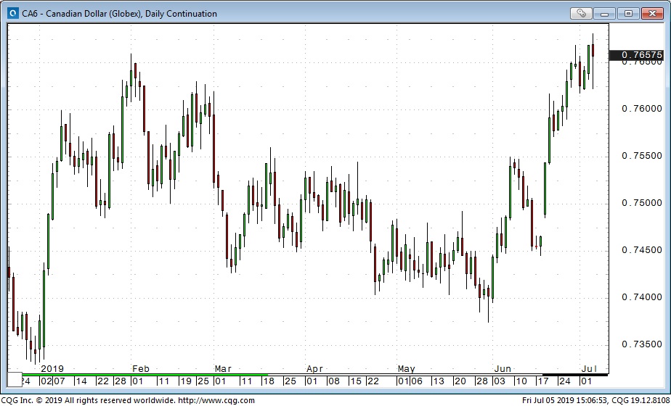
Task: Click the date label 18 under March
Action: tap(269, 381)
